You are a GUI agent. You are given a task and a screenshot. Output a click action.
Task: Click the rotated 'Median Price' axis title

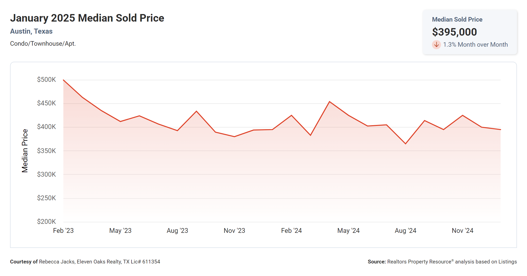(x=25, y=151)
